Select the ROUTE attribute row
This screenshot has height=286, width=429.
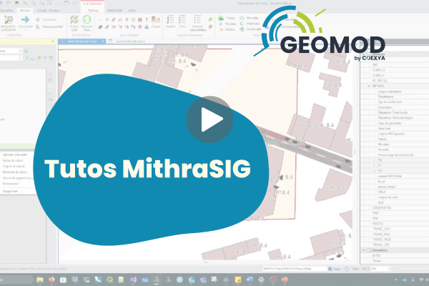click(x=395, y=224)
